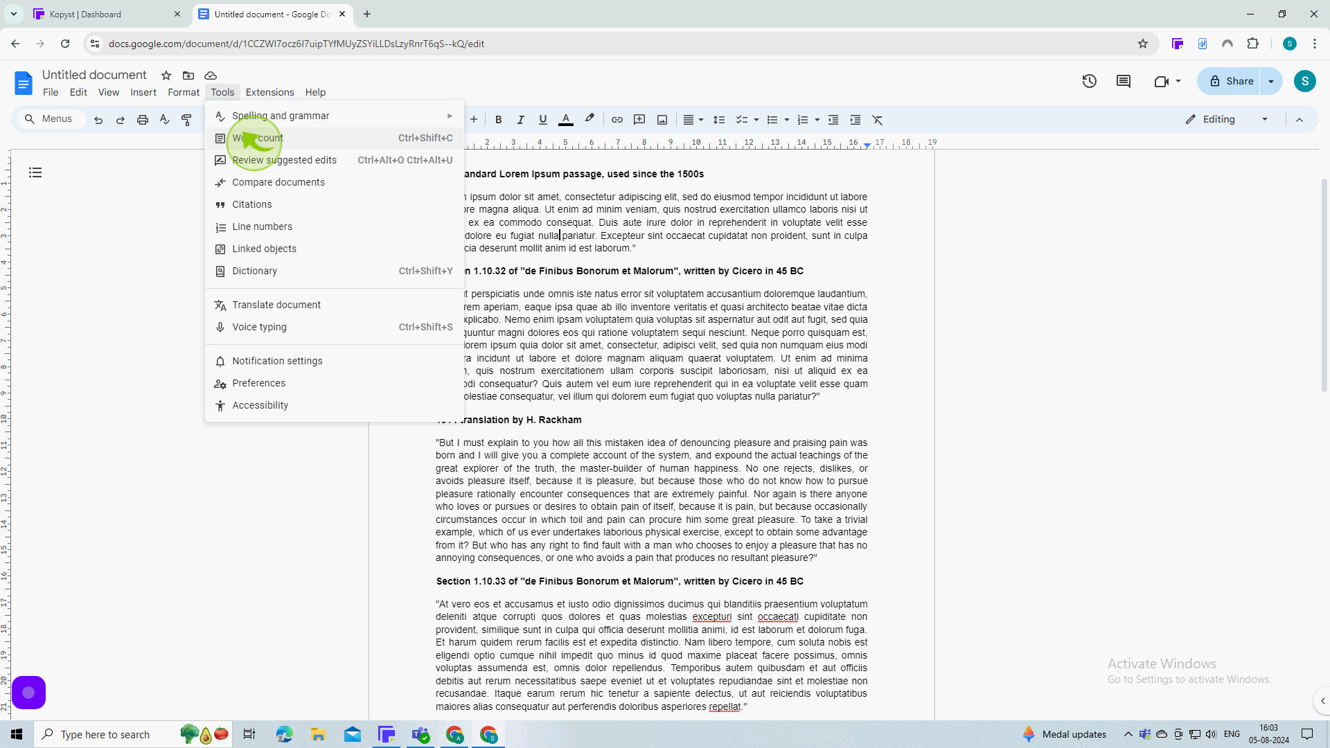Select Translate document menu entry
The width and height of the screenshot is (1330, 748).
click(335, 305)
